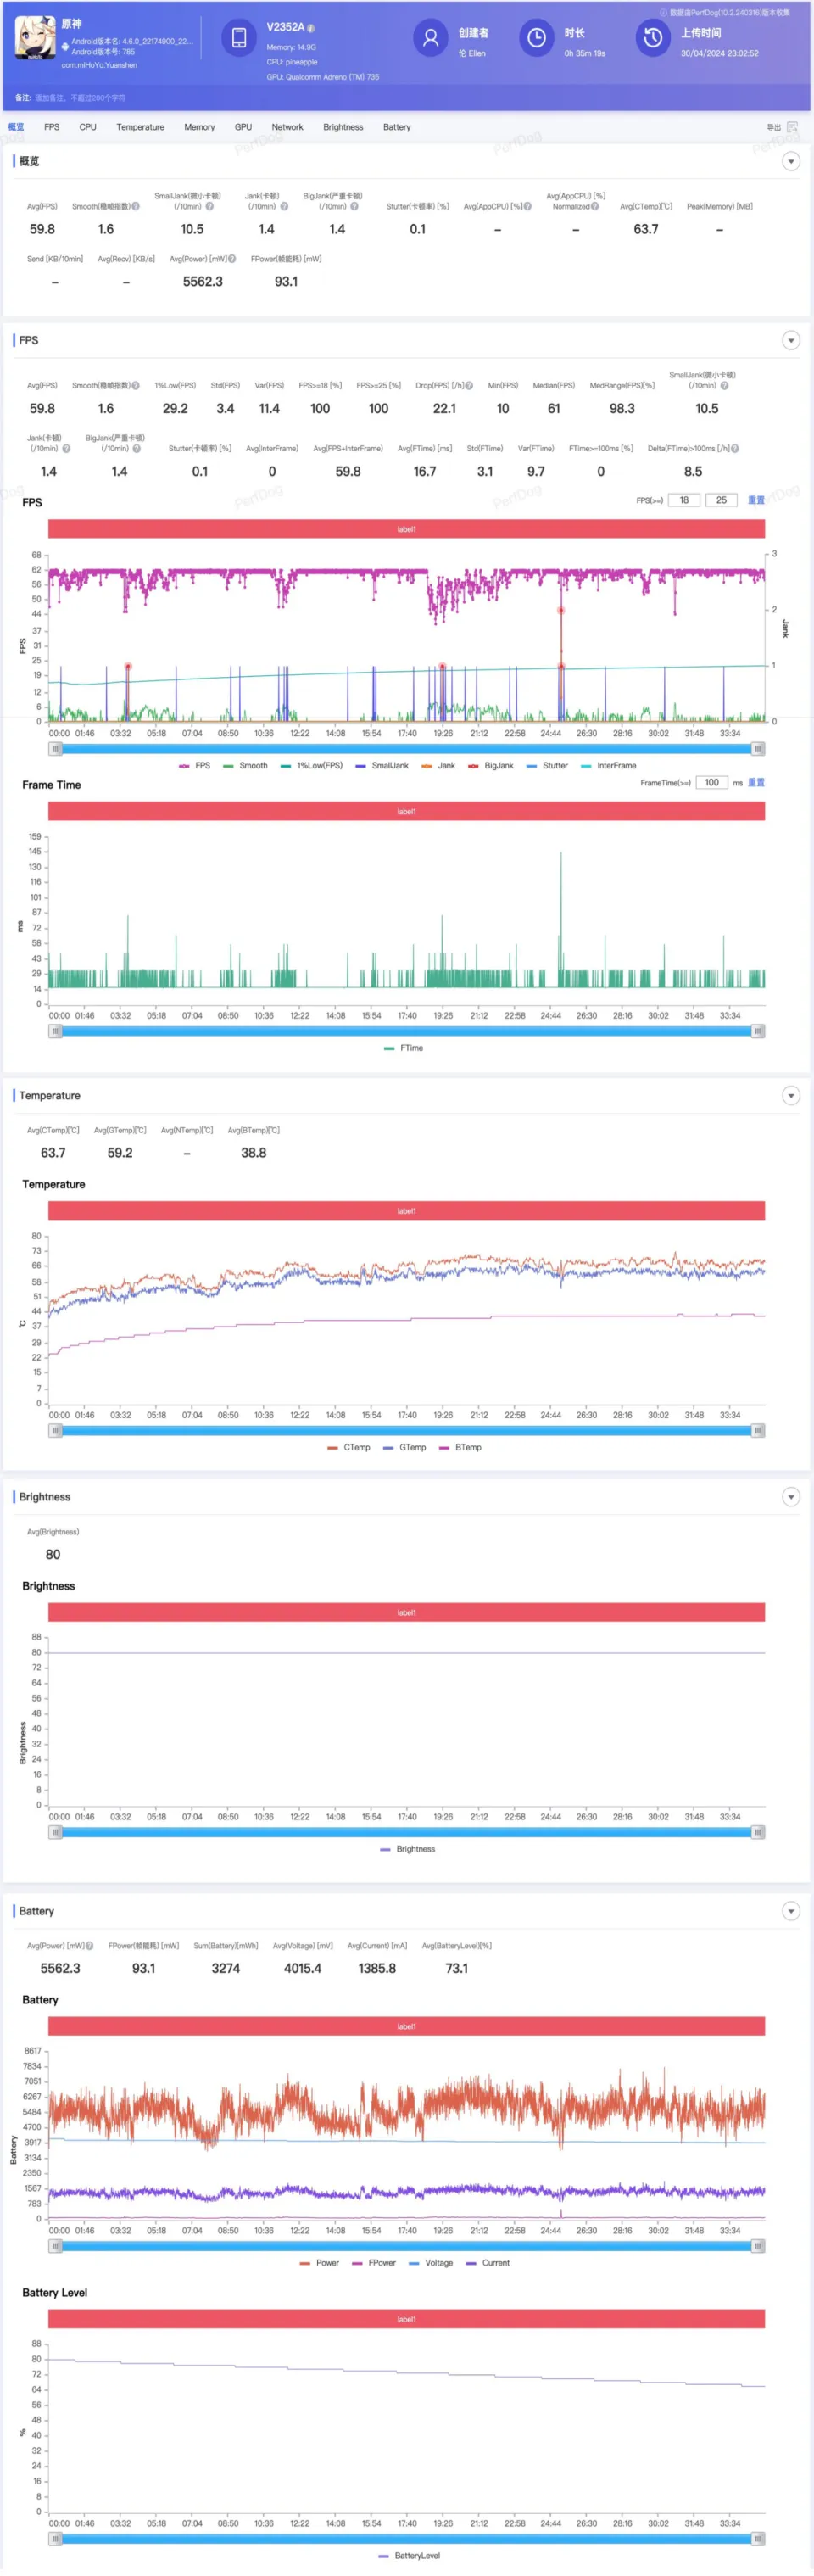This screenshot has height=2576, width=814.
Task: Open the Network tab
Action: [x=287, y=127]
